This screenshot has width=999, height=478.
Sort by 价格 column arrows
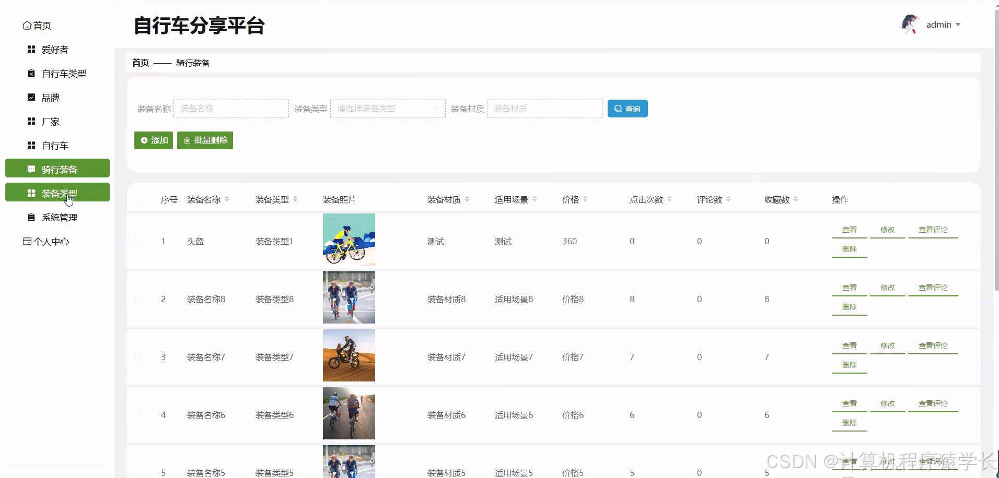[585, 199]
